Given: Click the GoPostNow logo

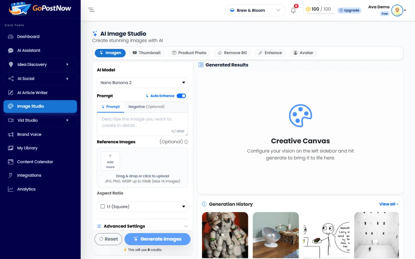Looking at the screenshot, I should 40,9.
